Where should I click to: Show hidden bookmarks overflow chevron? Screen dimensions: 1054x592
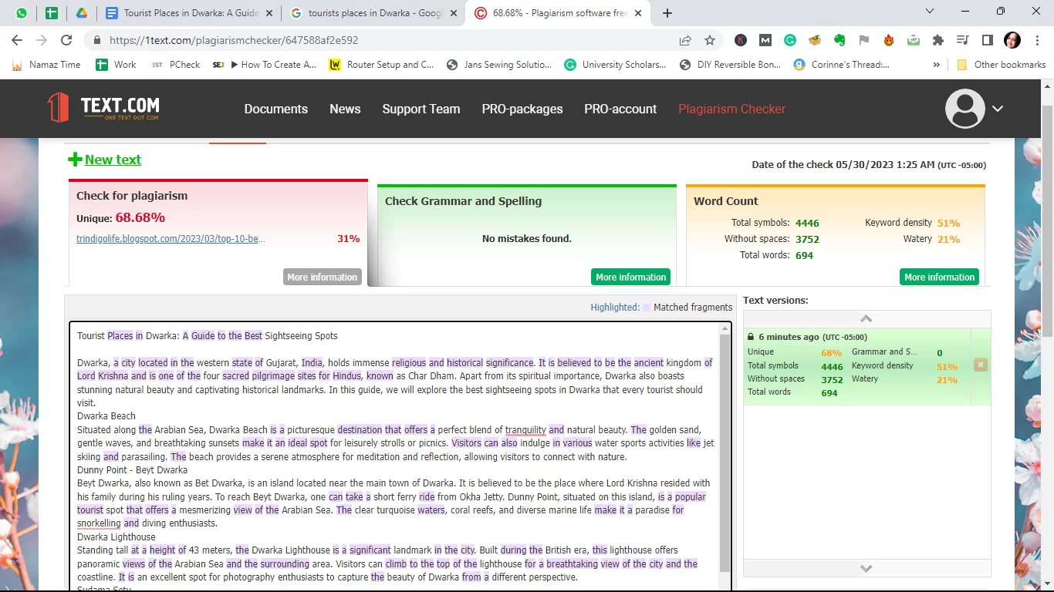(937, 65)
